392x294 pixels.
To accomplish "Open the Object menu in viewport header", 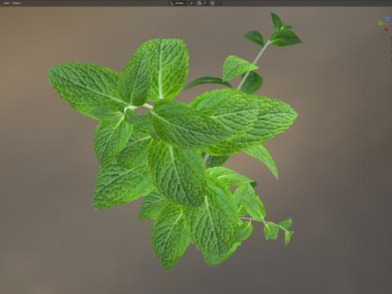I will click(16, 3).
